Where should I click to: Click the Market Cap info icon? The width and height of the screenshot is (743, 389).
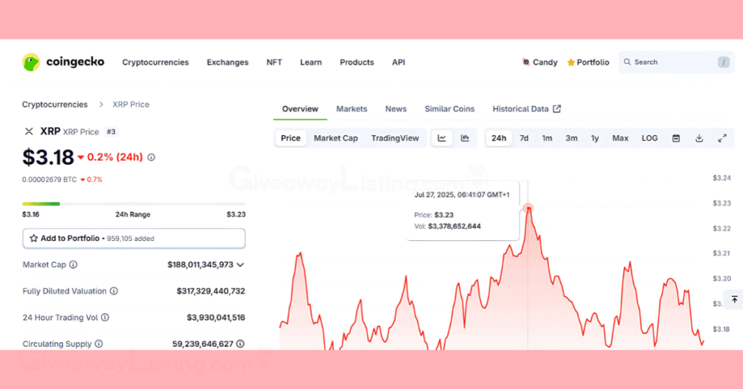coord(73,264)
